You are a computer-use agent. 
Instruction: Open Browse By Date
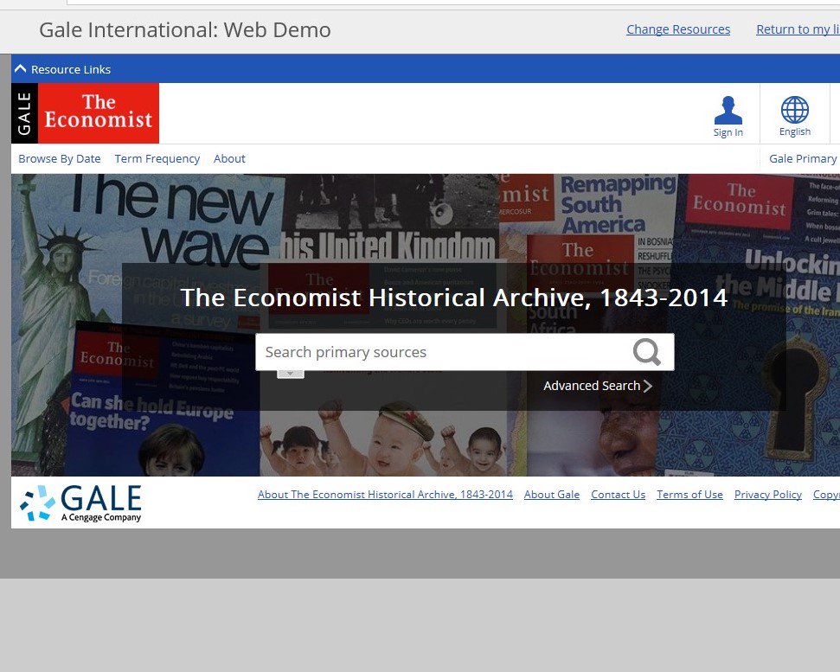pos(60,158)
